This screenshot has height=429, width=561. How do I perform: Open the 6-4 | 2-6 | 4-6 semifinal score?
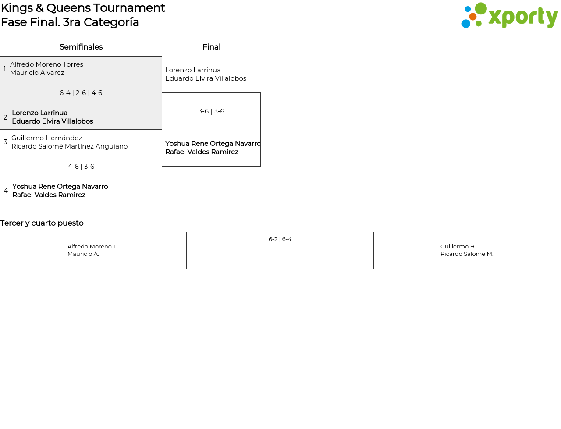pos(81,93)
